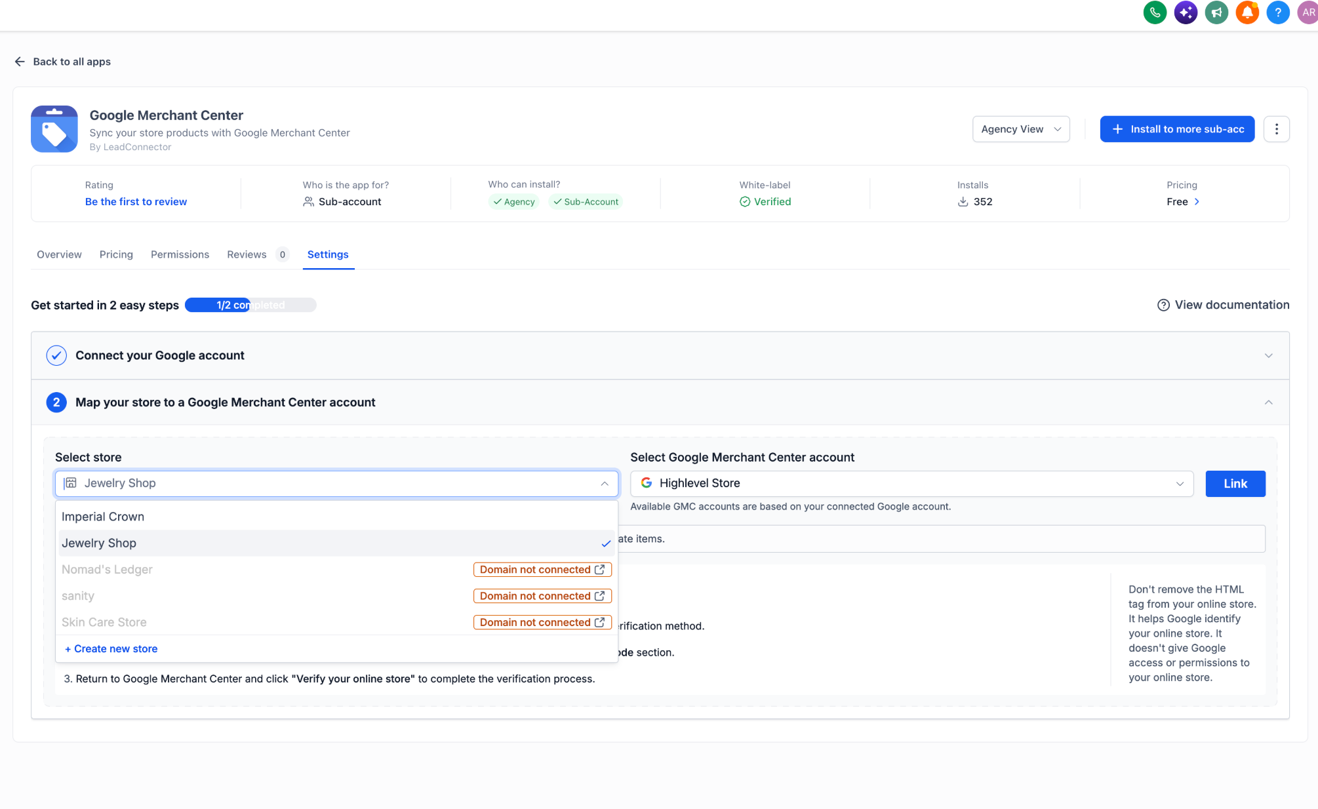Click the Nomad's Ledger Domain not connected badge
The image size is (1318, 809).
(x=542, y=570)
